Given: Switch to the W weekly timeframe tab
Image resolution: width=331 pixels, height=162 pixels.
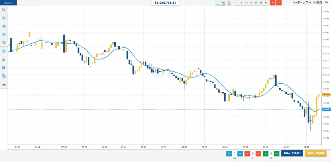Looking at the screenshot, I should [261, 3].
